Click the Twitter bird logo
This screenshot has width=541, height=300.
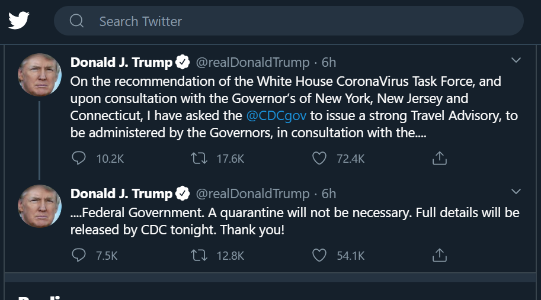point(18,21)
